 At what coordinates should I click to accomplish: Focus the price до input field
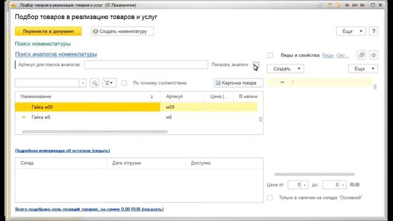tap(331, 185)
